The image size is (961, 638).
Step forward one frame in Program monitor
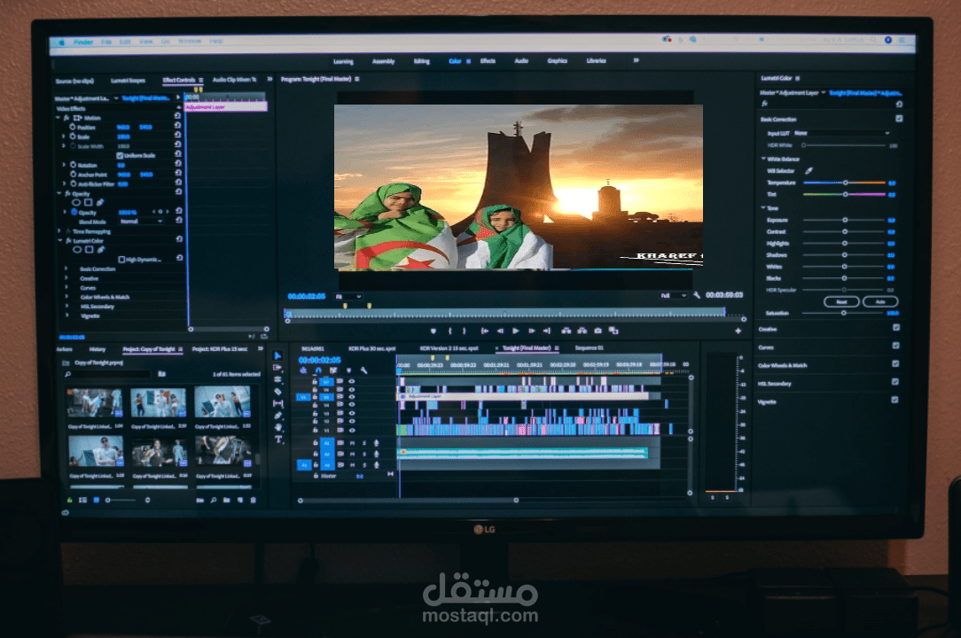pos(531,331)
